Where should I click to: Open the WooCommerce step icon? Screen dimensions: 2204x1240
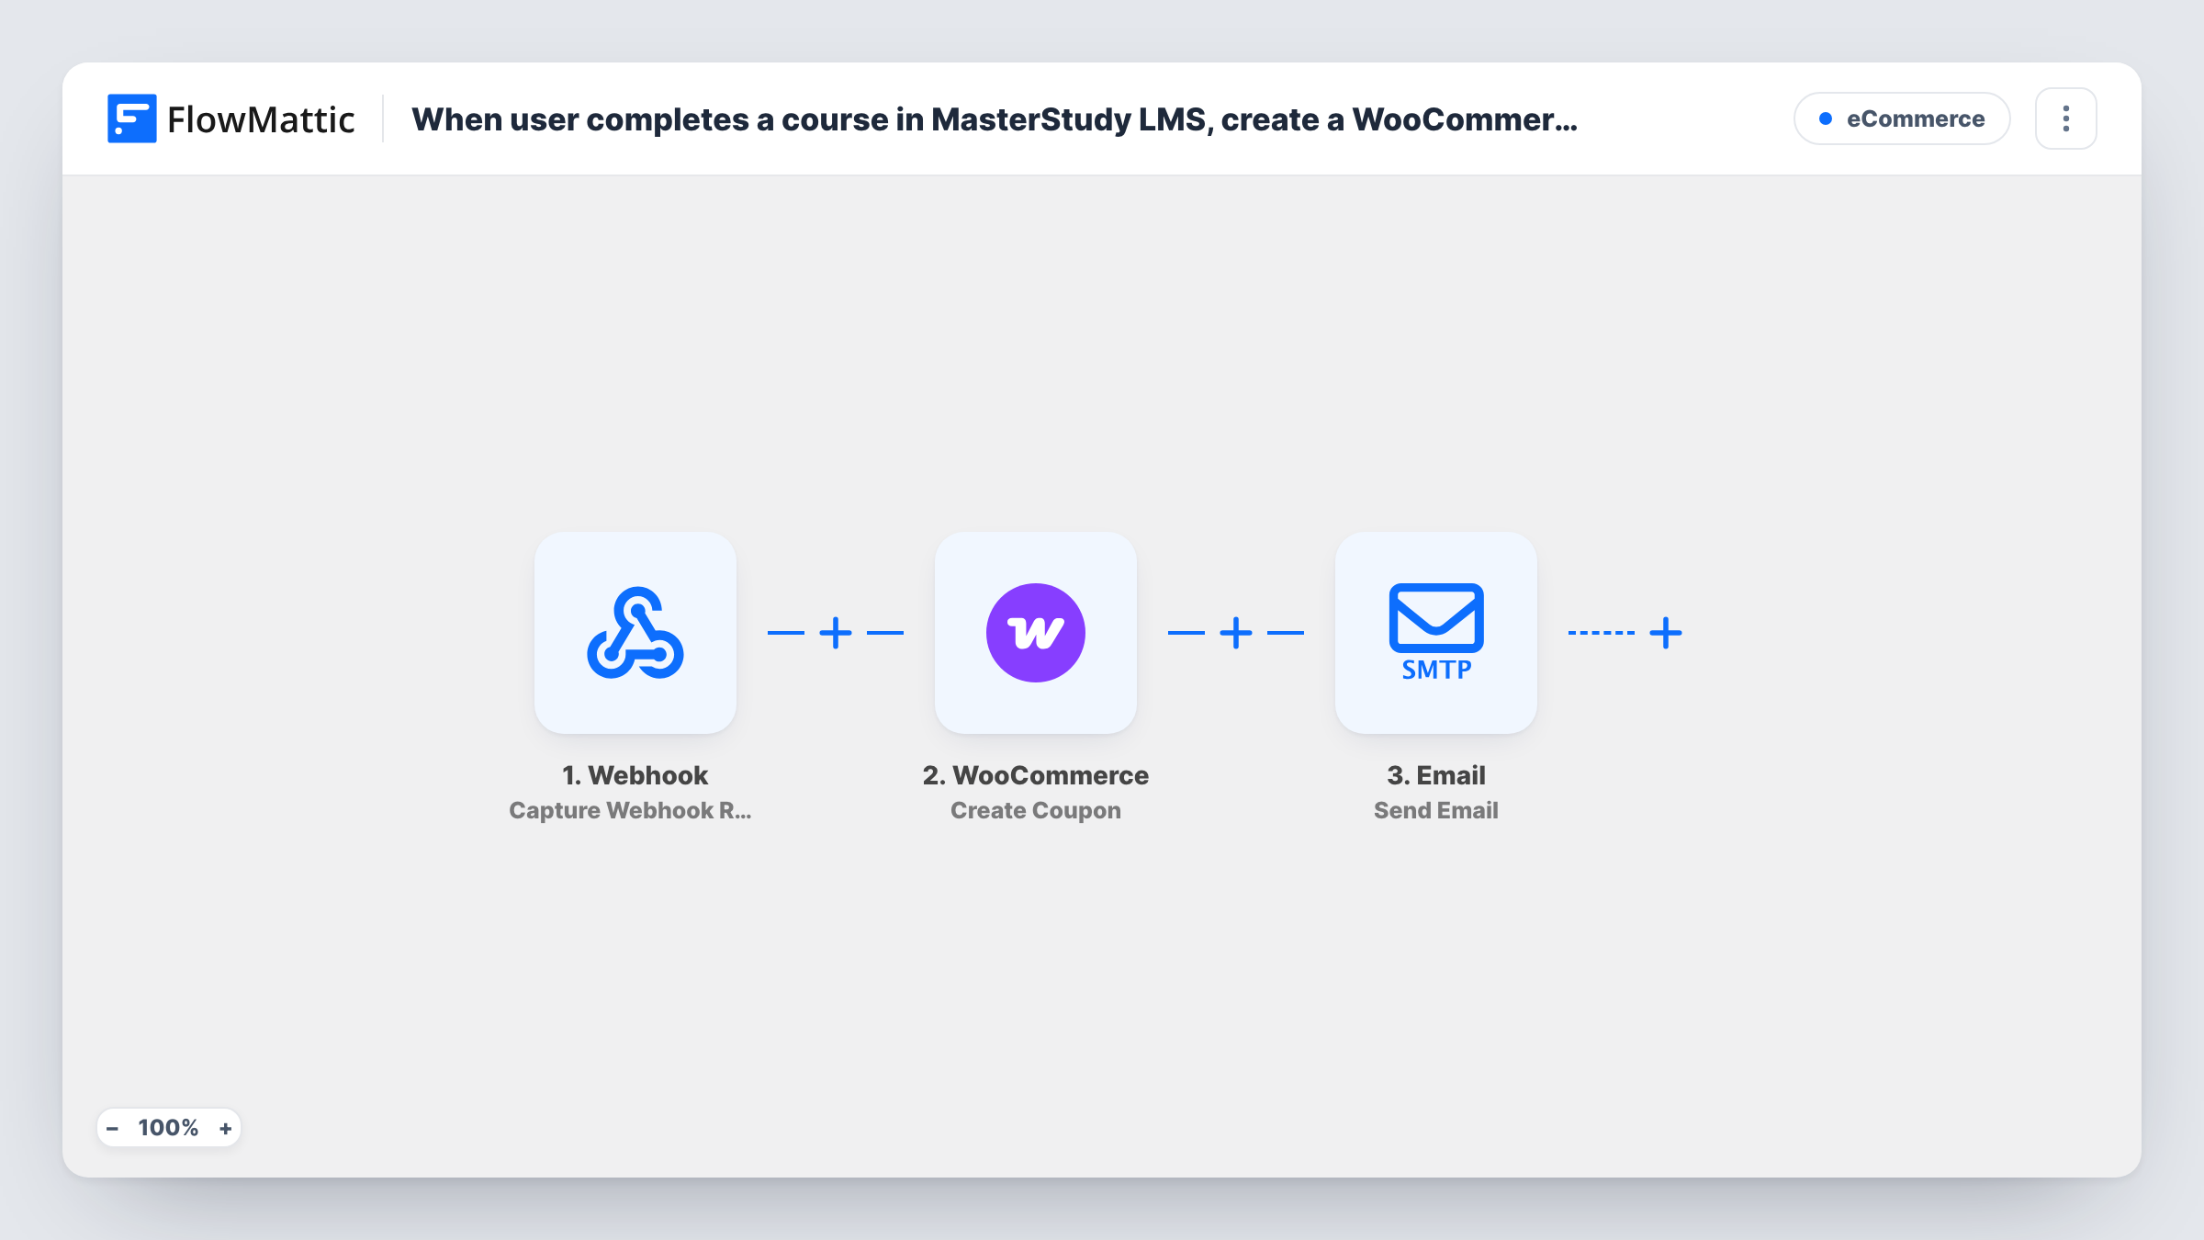point(1036,633)
